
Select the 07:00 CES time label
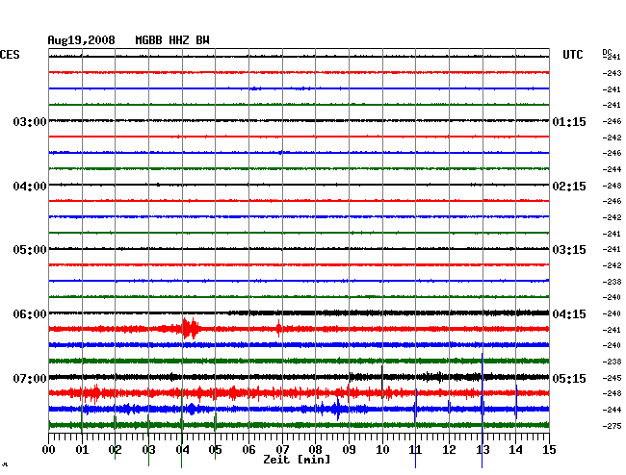tap(30, 378)
